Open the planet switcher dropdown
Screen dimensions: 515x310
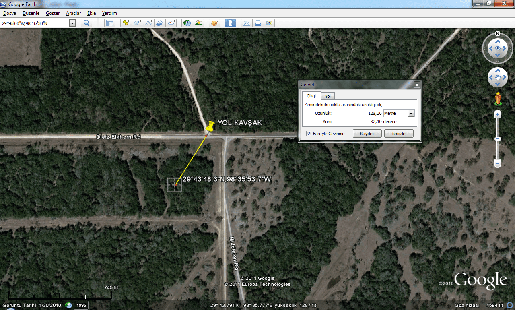click(214, 23)
